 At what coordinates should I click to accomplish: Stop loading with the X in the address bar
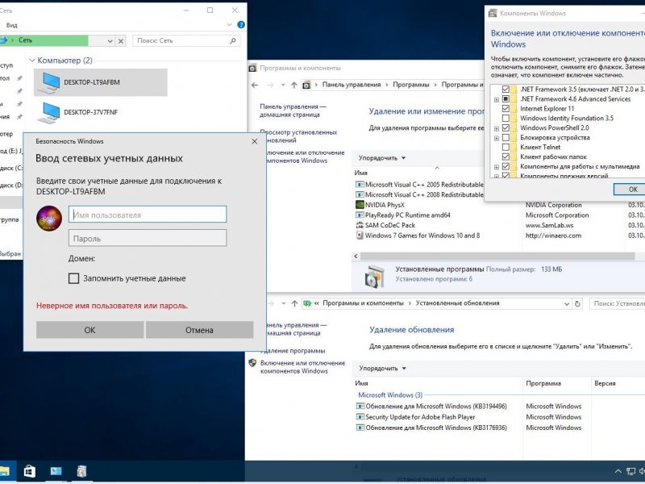[x=120, y=41]
